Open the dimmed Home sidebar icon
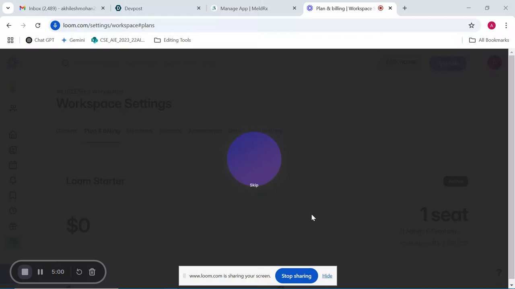The image size is (515, 289). point(13,134)
